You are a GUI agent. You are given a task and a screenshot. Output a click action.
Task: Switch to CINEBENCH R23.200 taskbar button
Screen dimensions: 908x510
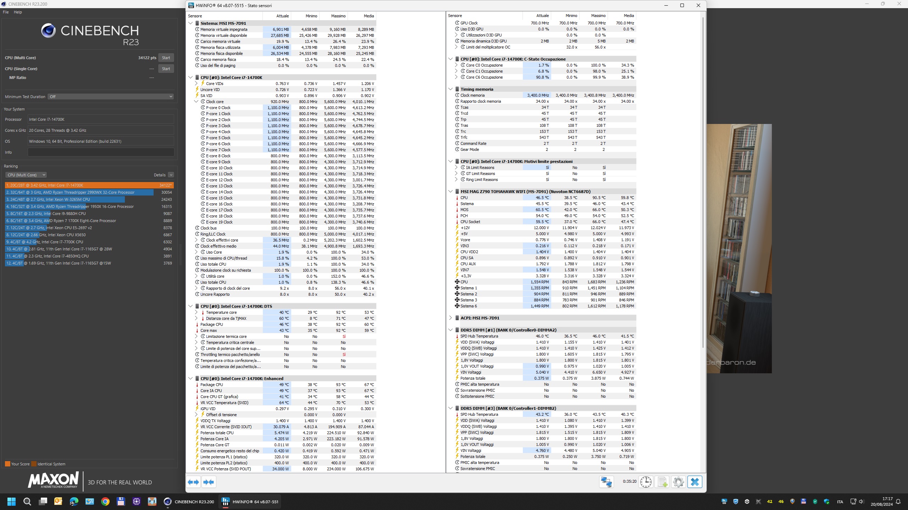(x=189, y=501)
